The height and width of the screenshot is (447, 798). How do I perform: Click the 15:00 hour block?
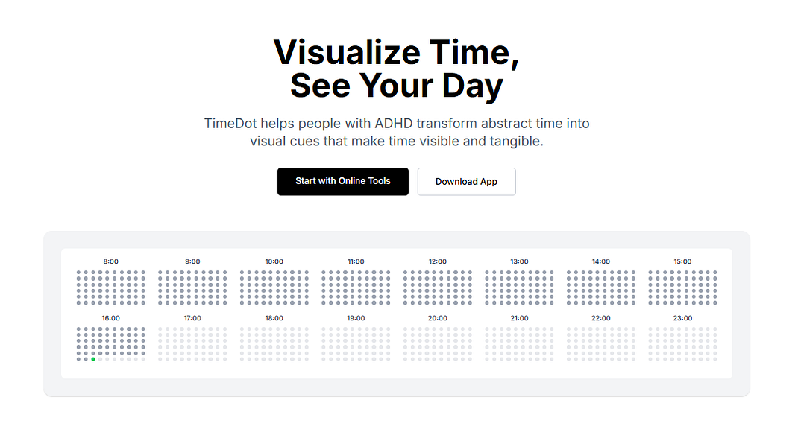point(683,287)
